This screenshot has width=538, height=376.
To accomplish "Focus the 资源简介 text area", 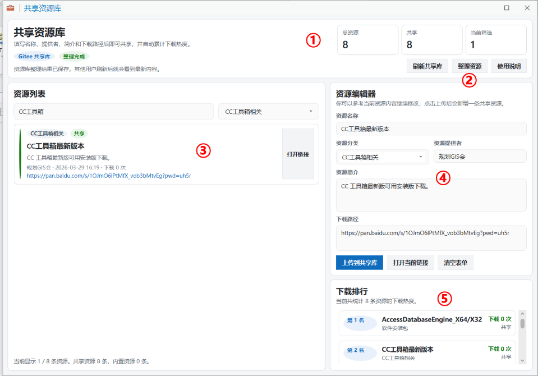I will coord(431,195).
